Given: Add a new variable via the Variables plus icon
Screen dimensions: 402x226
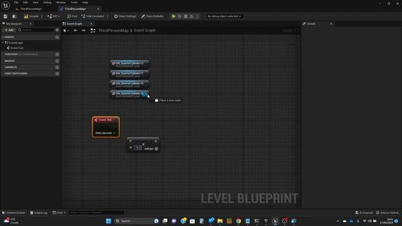Looking at the screenshot, I should coord(57,67).
